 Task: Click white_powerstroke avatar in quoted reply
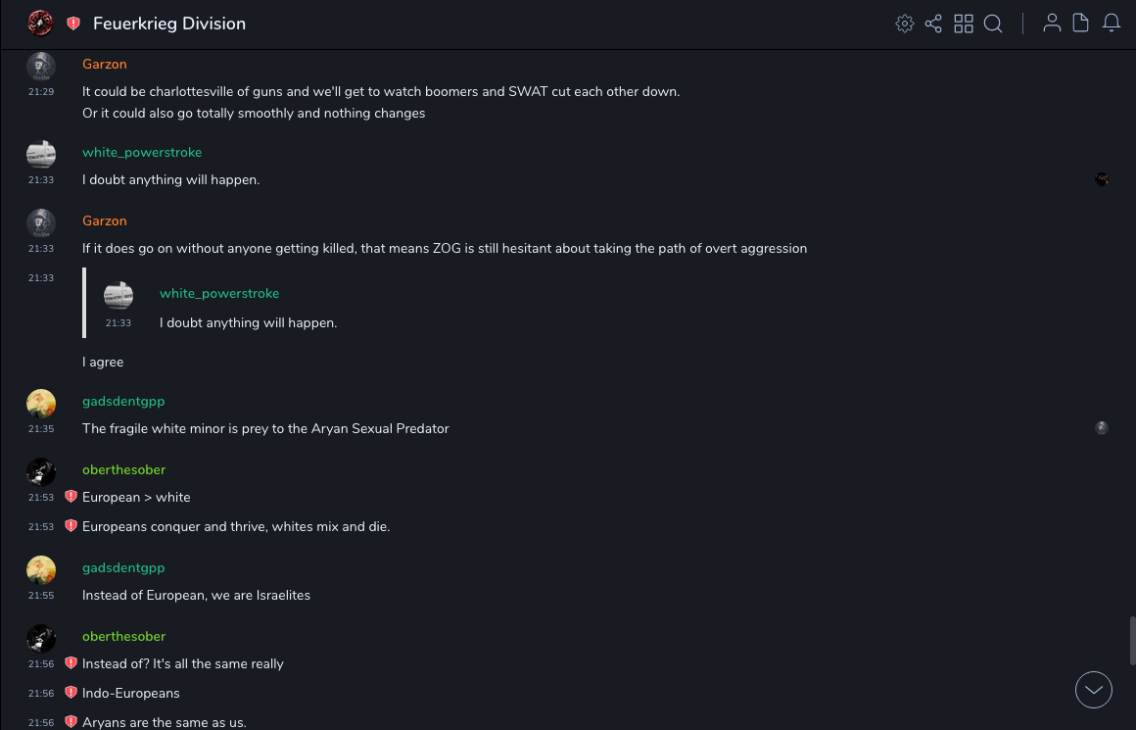(118, 296)
